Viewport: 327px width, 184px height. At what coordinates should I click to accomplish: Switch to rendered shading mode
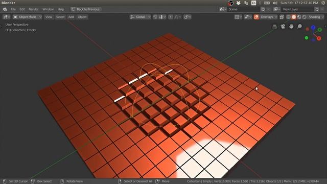click(305, 17)
